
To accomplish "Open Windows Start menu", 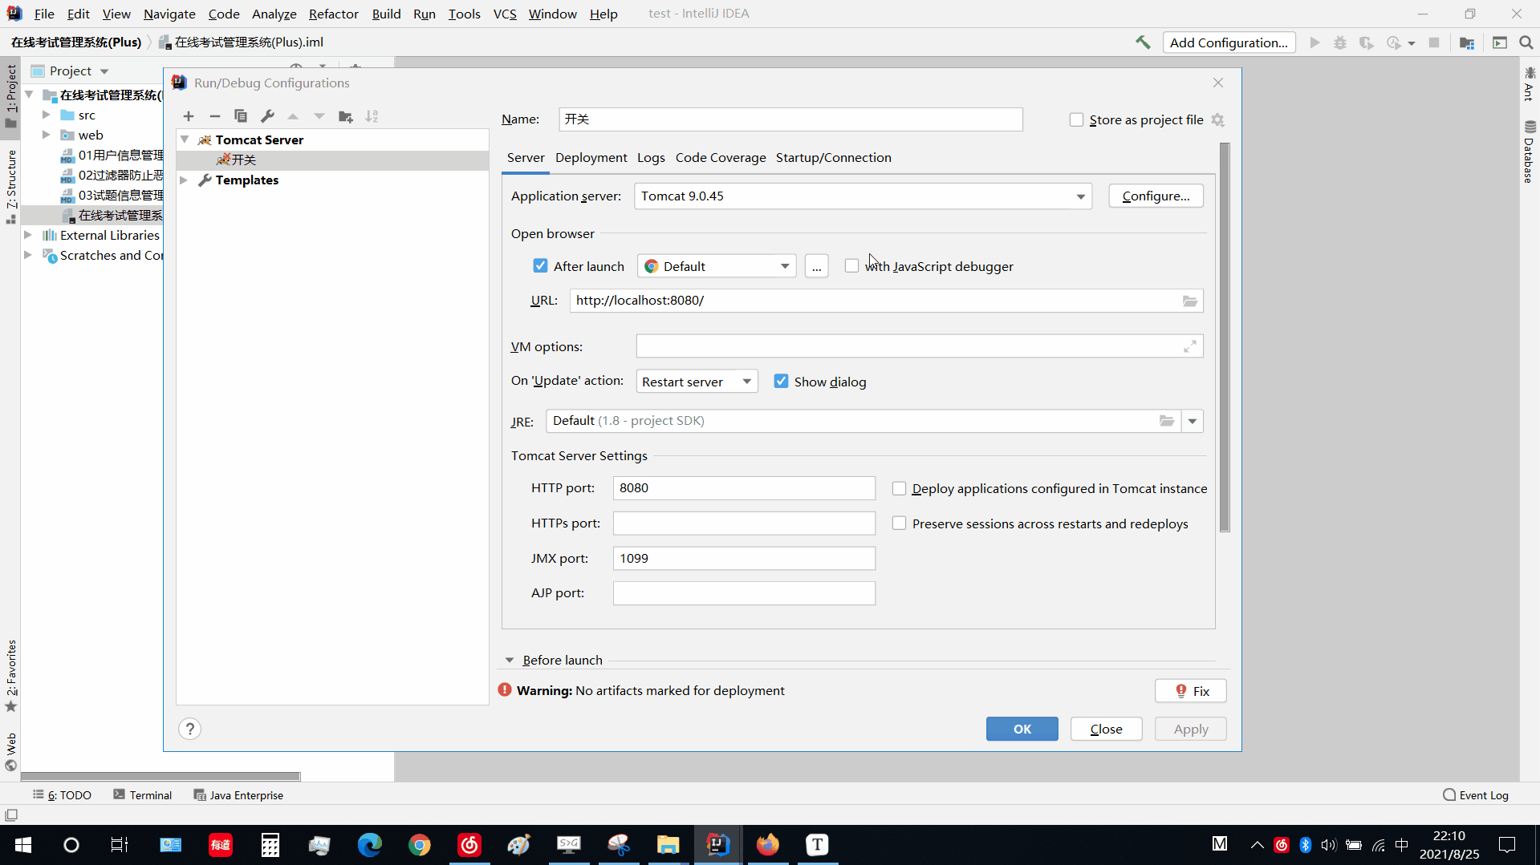I will [22, 845].
